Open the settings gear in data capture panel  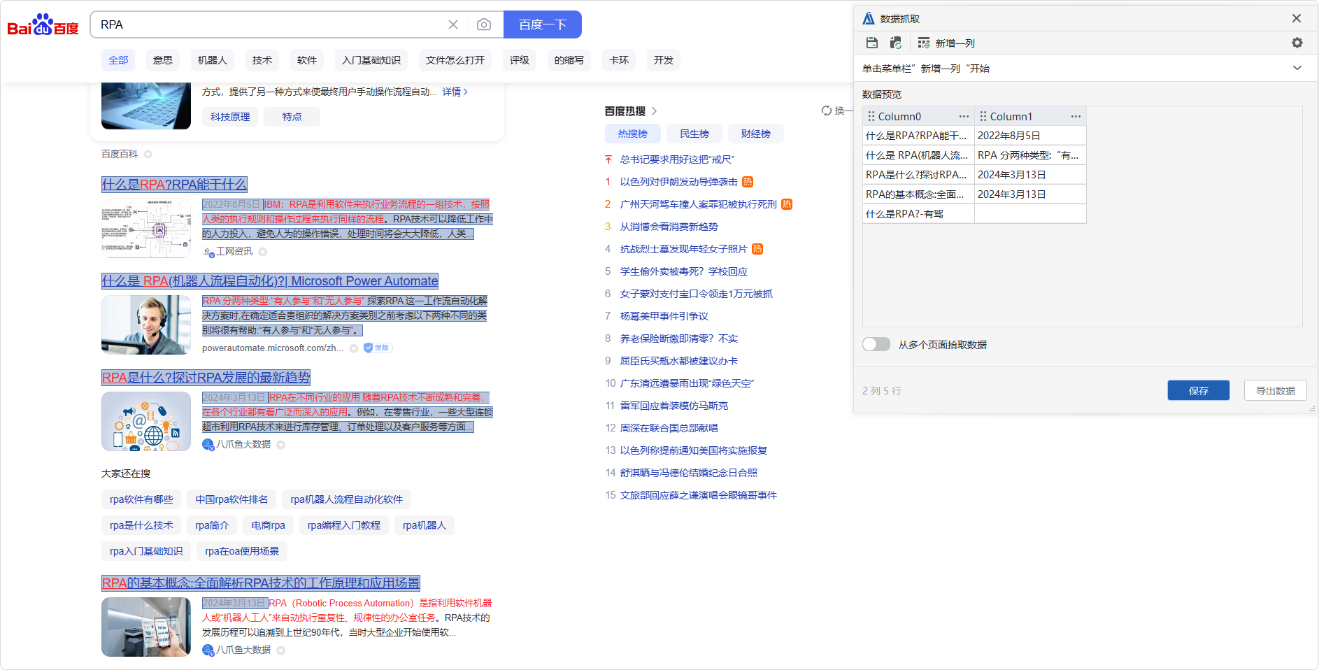[1297, 43]
